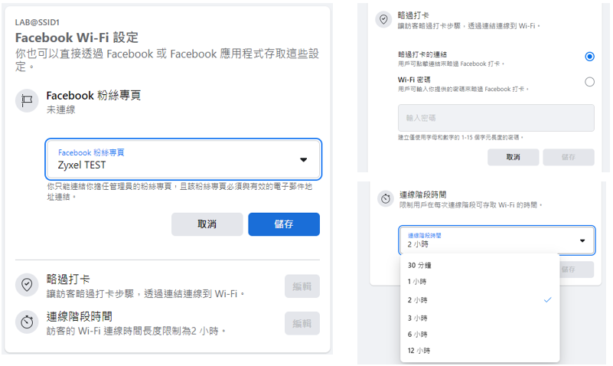This screenshot has width=613, height=366.
Task: Click the session time dropdown arrow
Action: (582, 240)
